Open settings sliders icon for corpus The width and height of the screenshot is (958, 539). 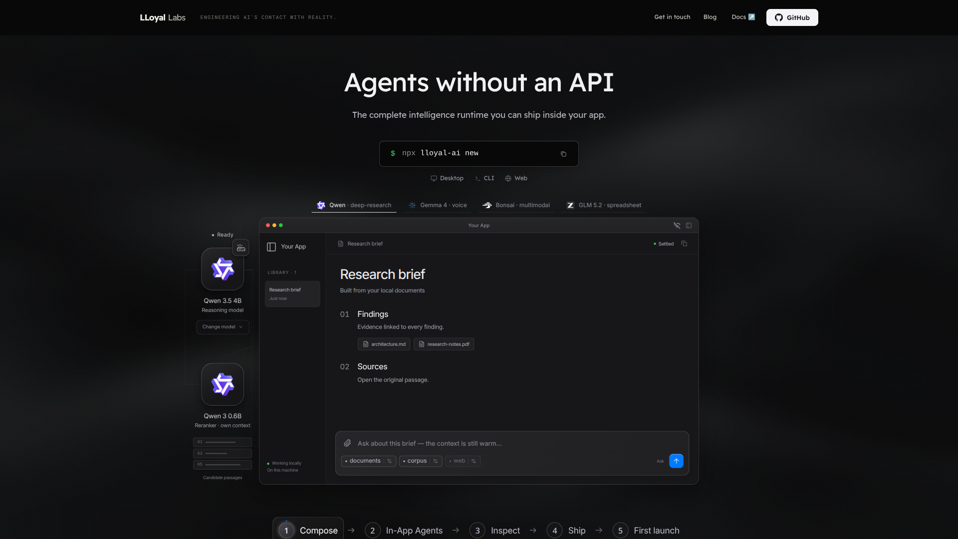(x=436, y=461)
